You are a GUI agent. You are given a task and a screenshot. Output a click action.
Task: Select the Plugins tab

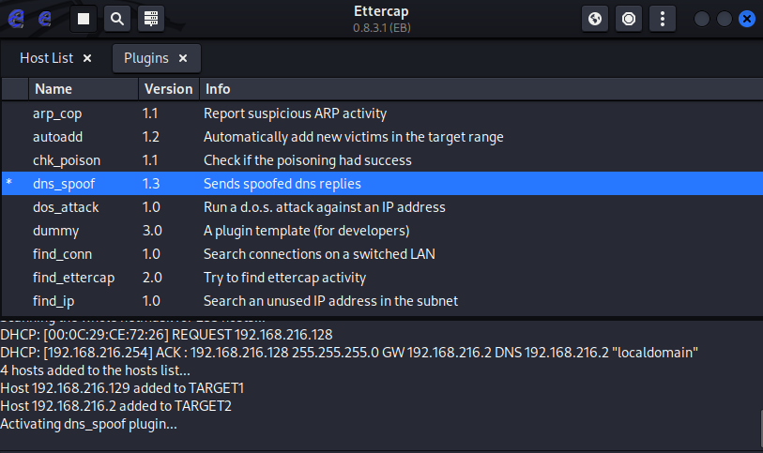[146, 58]
